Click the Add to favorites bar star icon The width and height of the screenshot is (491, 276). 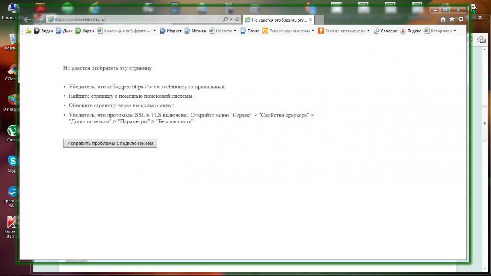pyautogui.click(x=28, y=31)
